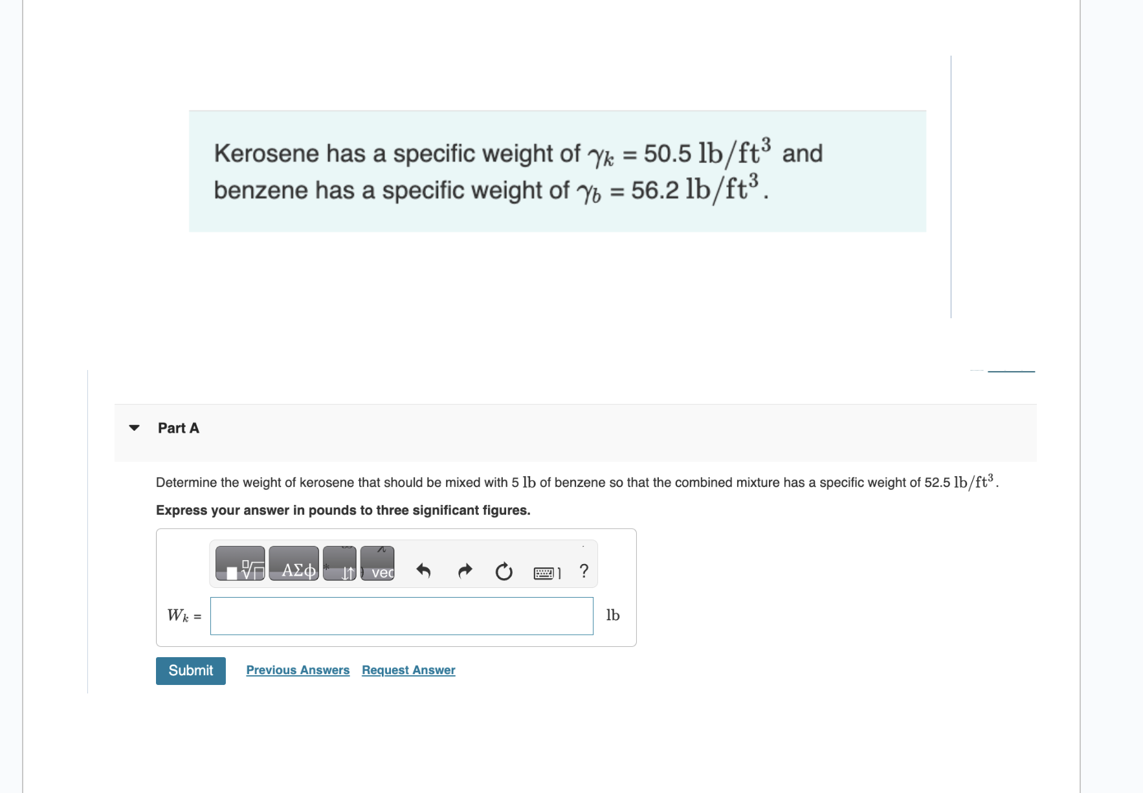Click the Wk equals label
Image resolution: width=1143 pixels, height=793 pixels.
coord(183,616)
